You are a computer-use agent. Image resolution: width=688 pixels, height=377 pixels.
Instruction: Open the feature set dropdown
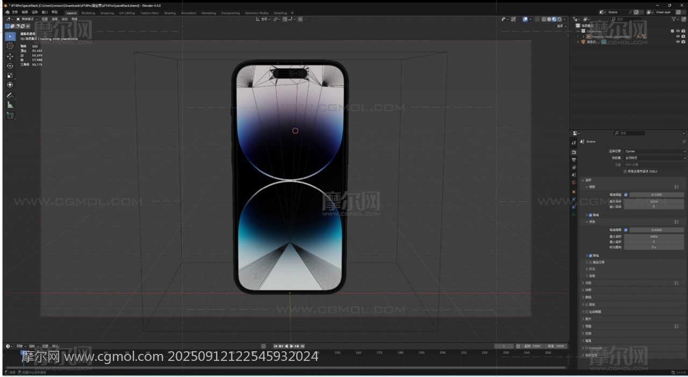(655, 158)
